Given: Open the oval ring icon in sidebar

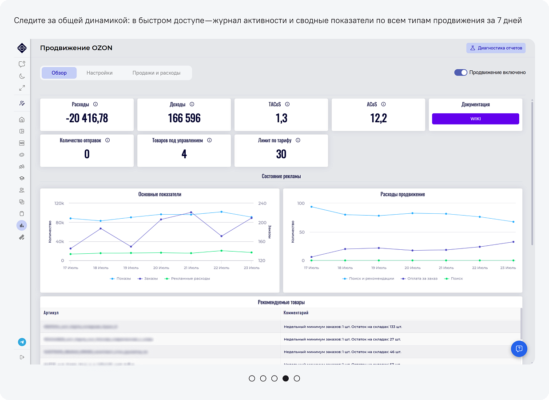Looking at the screenshot, I should 22,155.
